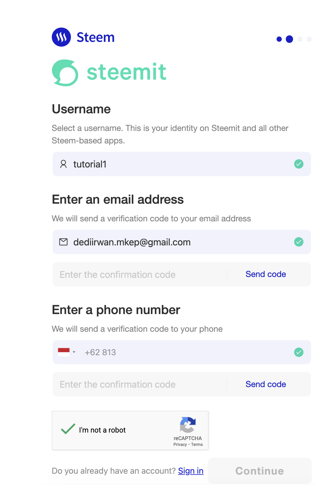Toggle the I'm not a robot checkbox
Viewport: 315px width, 485px height.
(68, 429)
